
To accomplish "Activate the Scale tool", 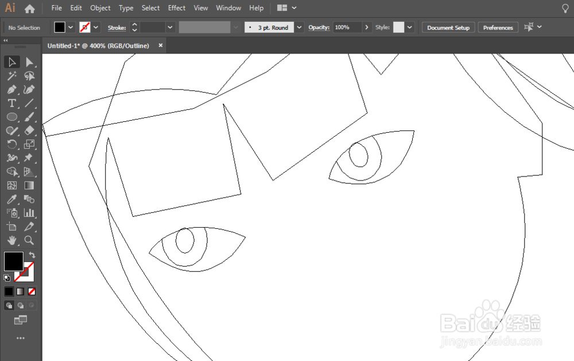I will pyautogui.click(x=29, y=144).
